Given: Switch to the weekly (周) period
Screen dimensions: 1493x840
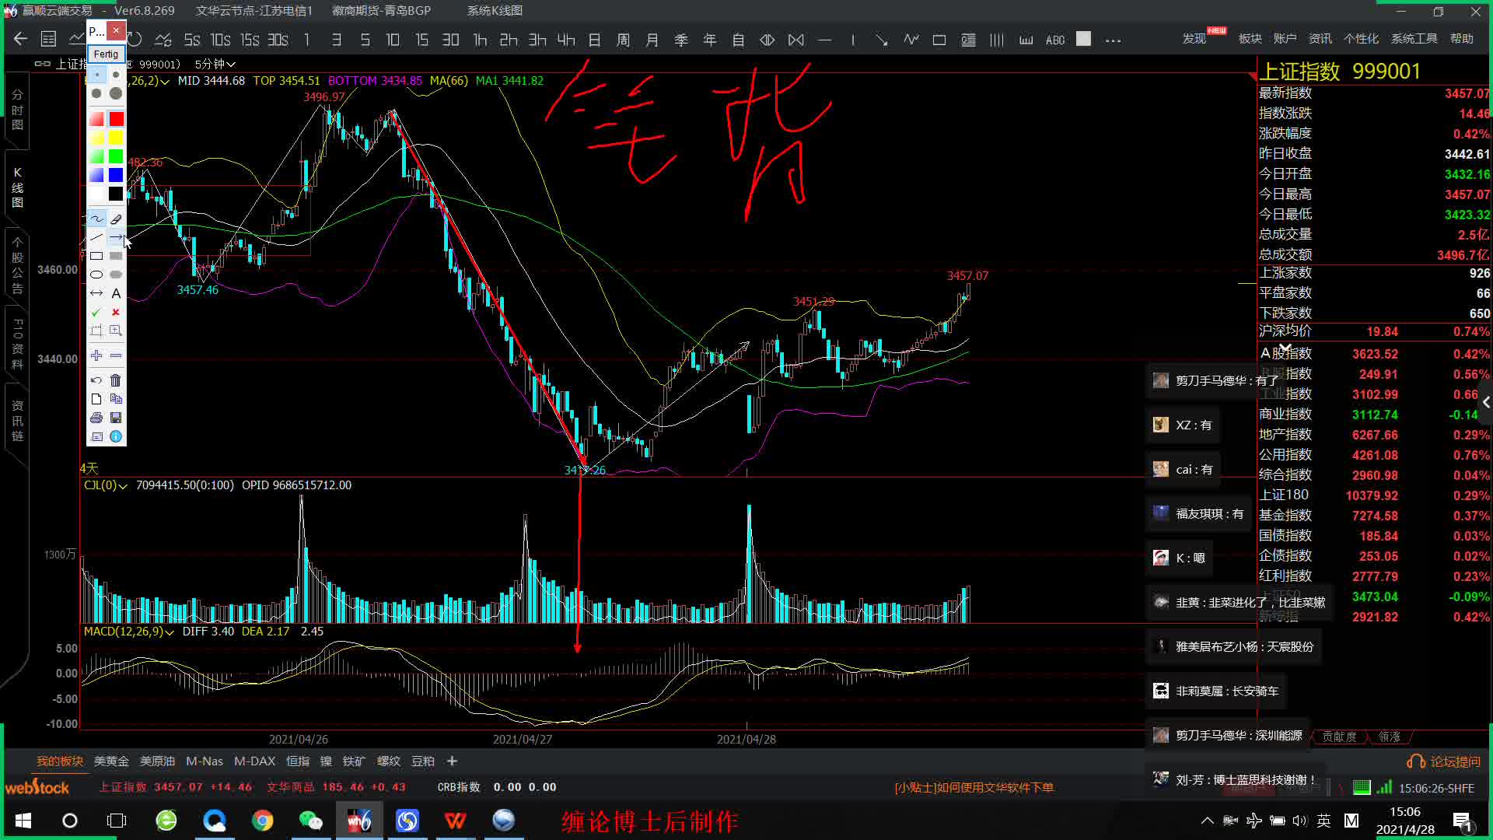Looking at the screenshot, I should tap(624, 39).
